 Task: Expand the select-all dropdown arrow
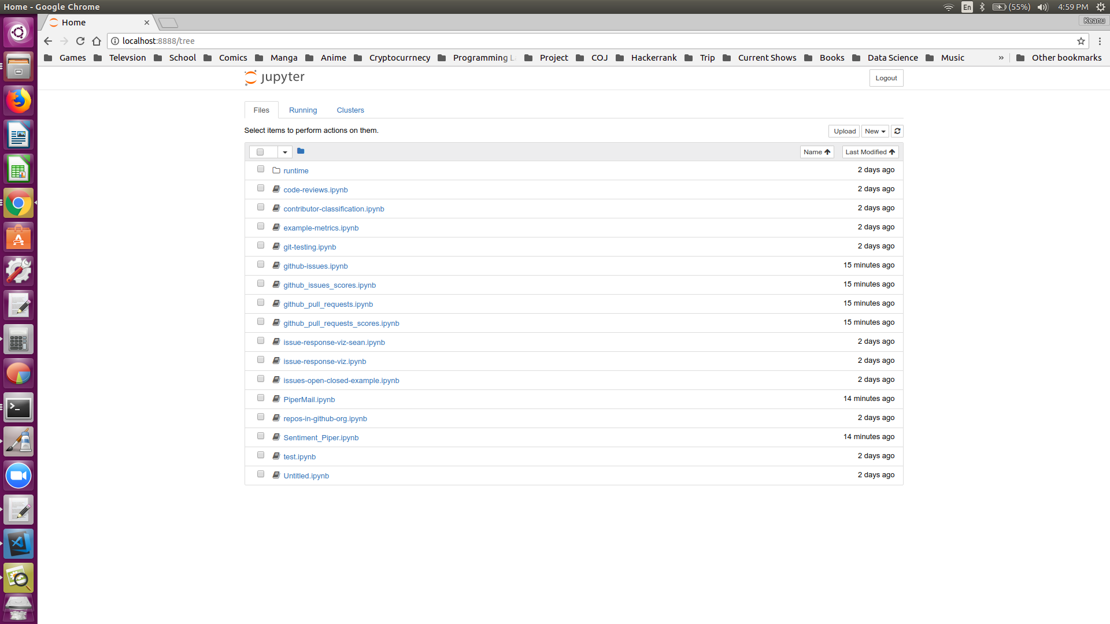click(285, 152)
